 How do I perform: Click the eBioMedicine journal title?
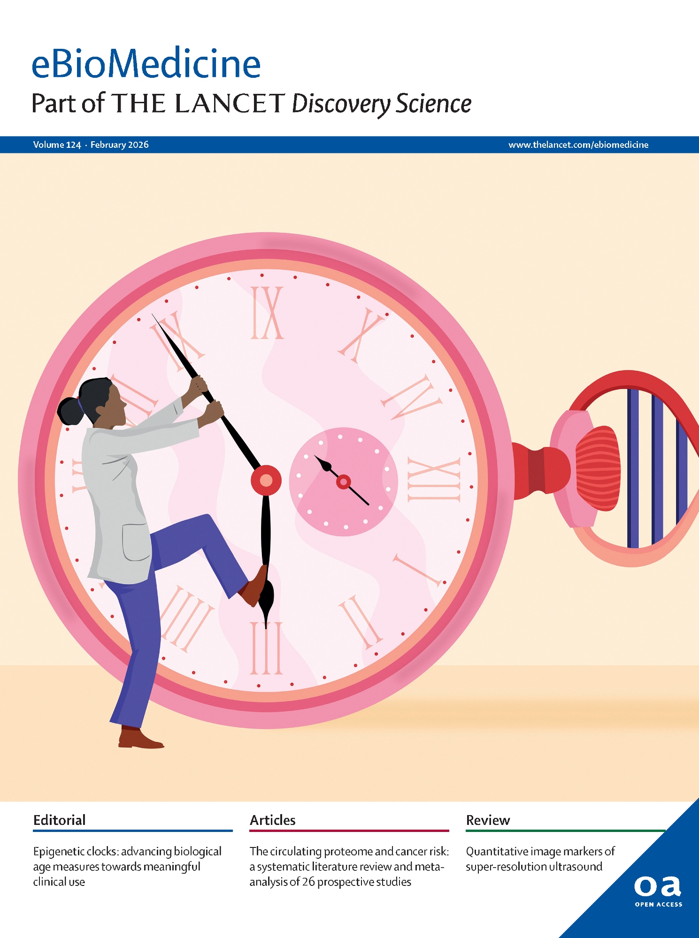tap(146, 64)
